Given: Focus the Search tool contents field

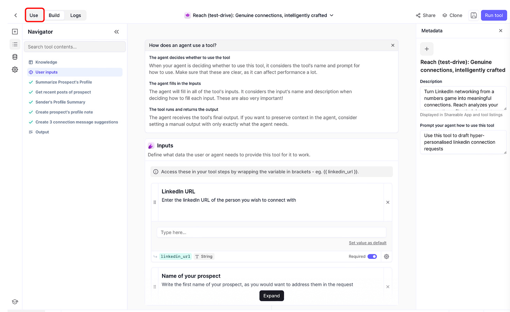Looking at the screenshot, I should [75, 47].
